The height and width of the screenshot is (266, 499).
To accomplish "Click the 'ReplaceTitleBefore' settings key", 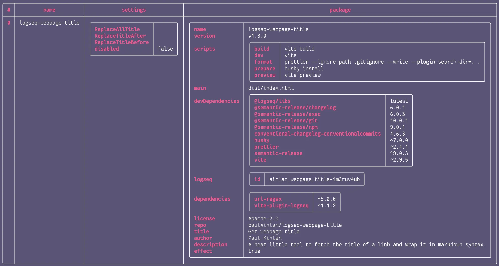I will click(122, 42).
